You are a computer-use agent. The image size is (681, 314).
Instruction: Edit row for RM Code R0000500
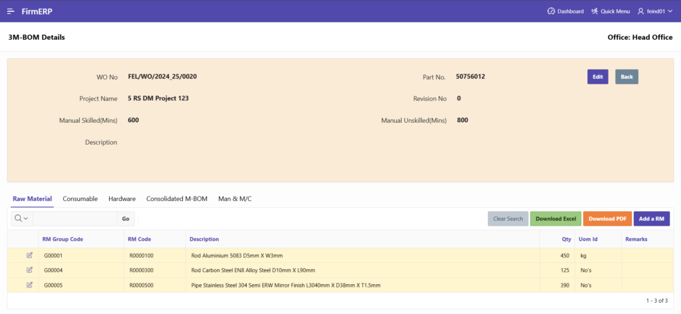[x=29, y=285]
